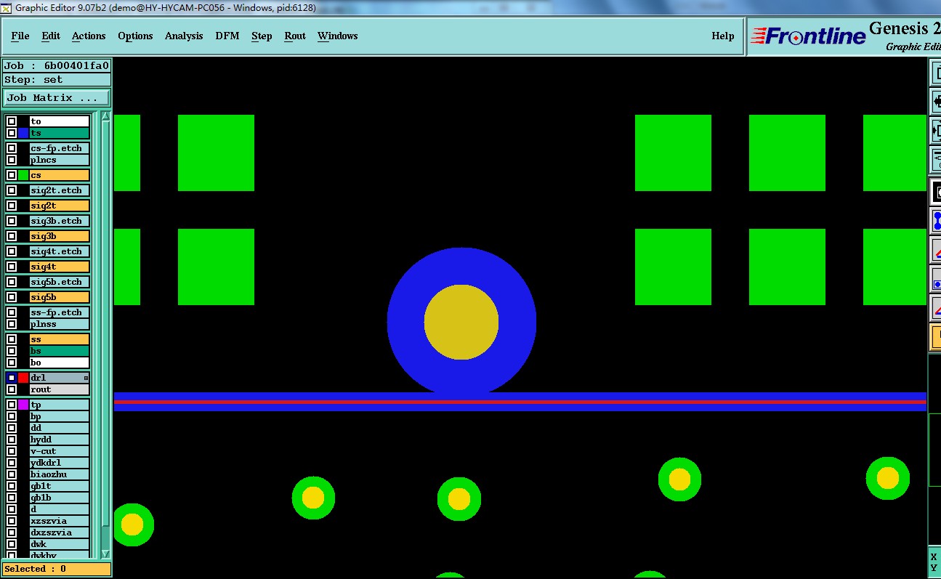Screen dimensions: 941x579
Task: Open the Edit menu
Action: 51,36
